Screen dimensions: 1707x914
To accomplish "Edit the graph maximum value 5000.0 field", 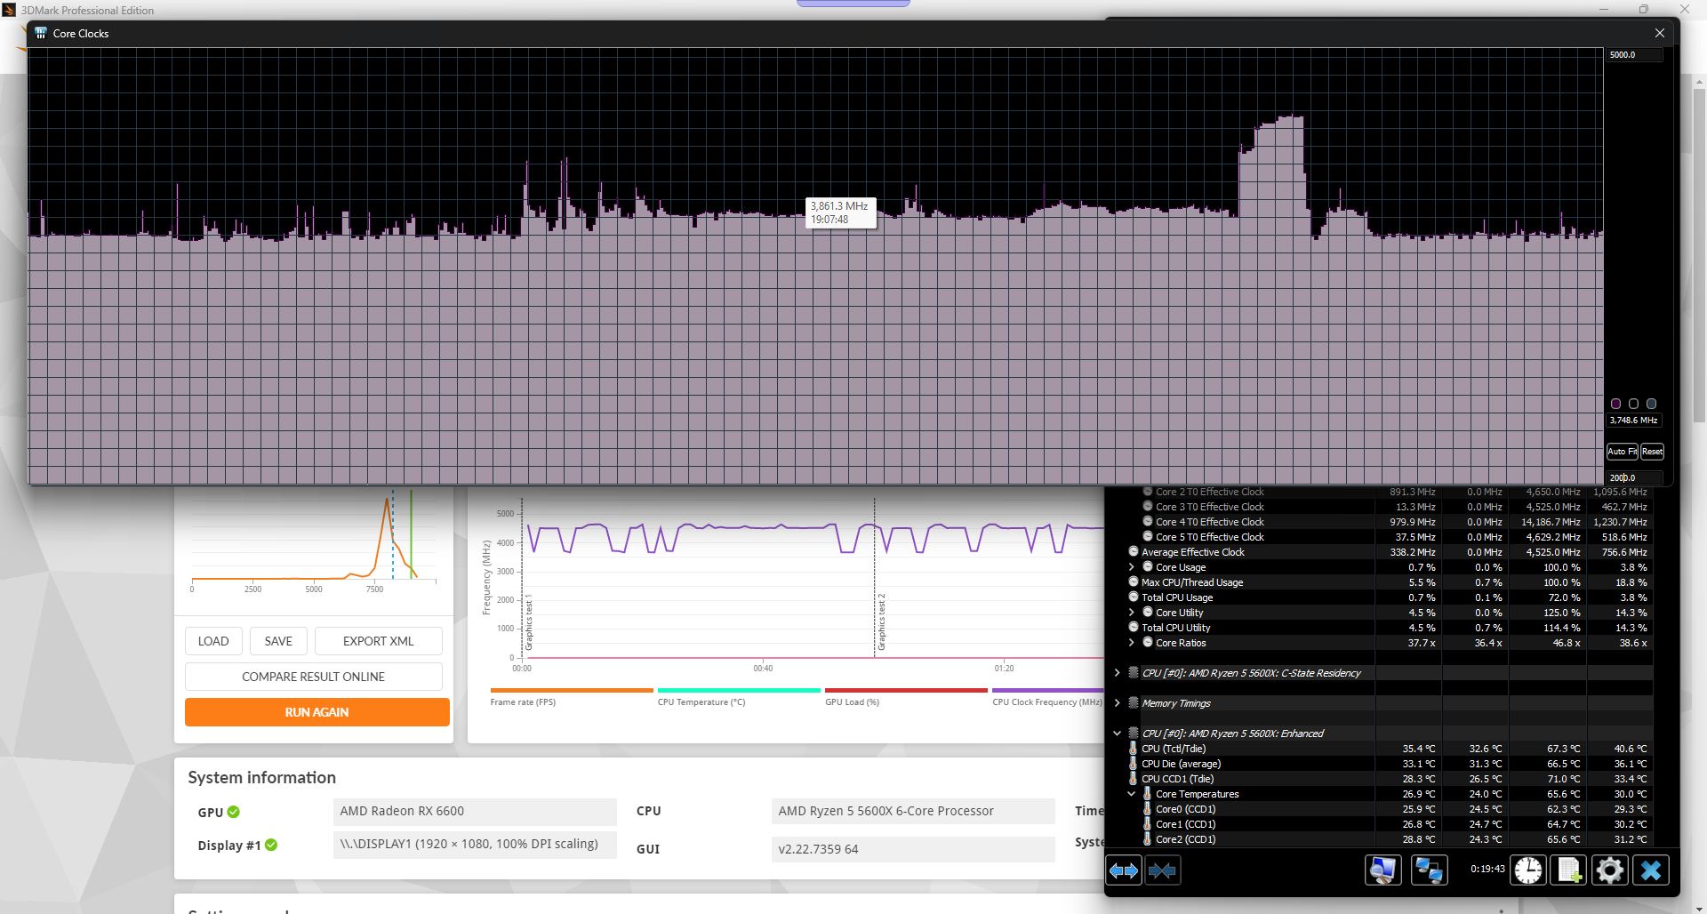I will (1634, 55).
